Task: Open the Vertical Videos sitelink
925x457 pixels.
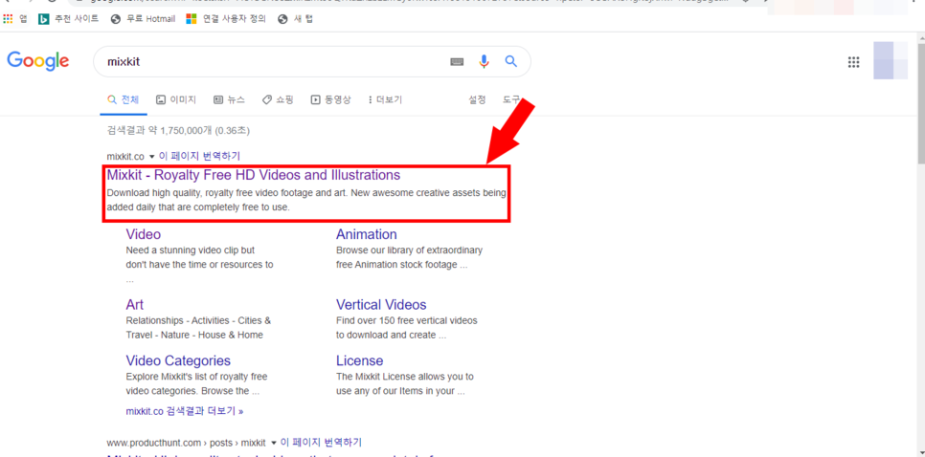Action: click(381, 304)
